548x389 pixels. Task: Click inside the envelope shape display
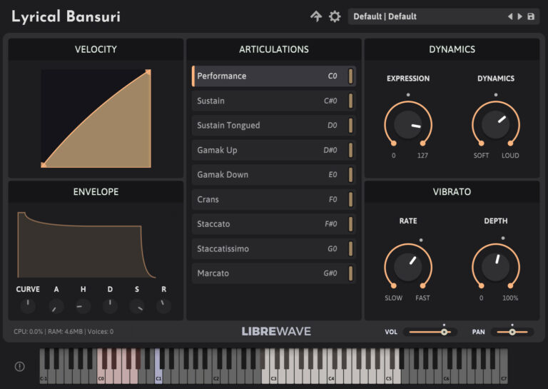click(x=86, y=245)
